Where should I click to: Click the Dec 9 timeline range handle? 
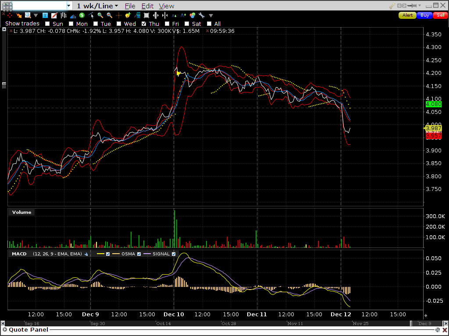coord(411,323)
